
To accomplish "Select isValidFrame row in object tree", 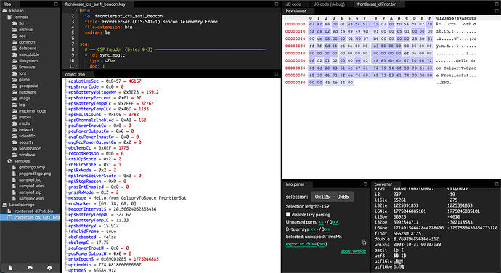I will tap(92, 232).
